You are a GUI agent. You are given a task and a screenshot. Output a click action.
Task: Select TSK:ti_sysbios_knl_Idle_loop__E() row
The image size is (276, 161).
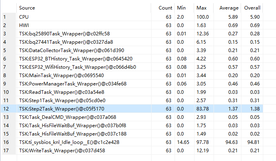point(133,142)
